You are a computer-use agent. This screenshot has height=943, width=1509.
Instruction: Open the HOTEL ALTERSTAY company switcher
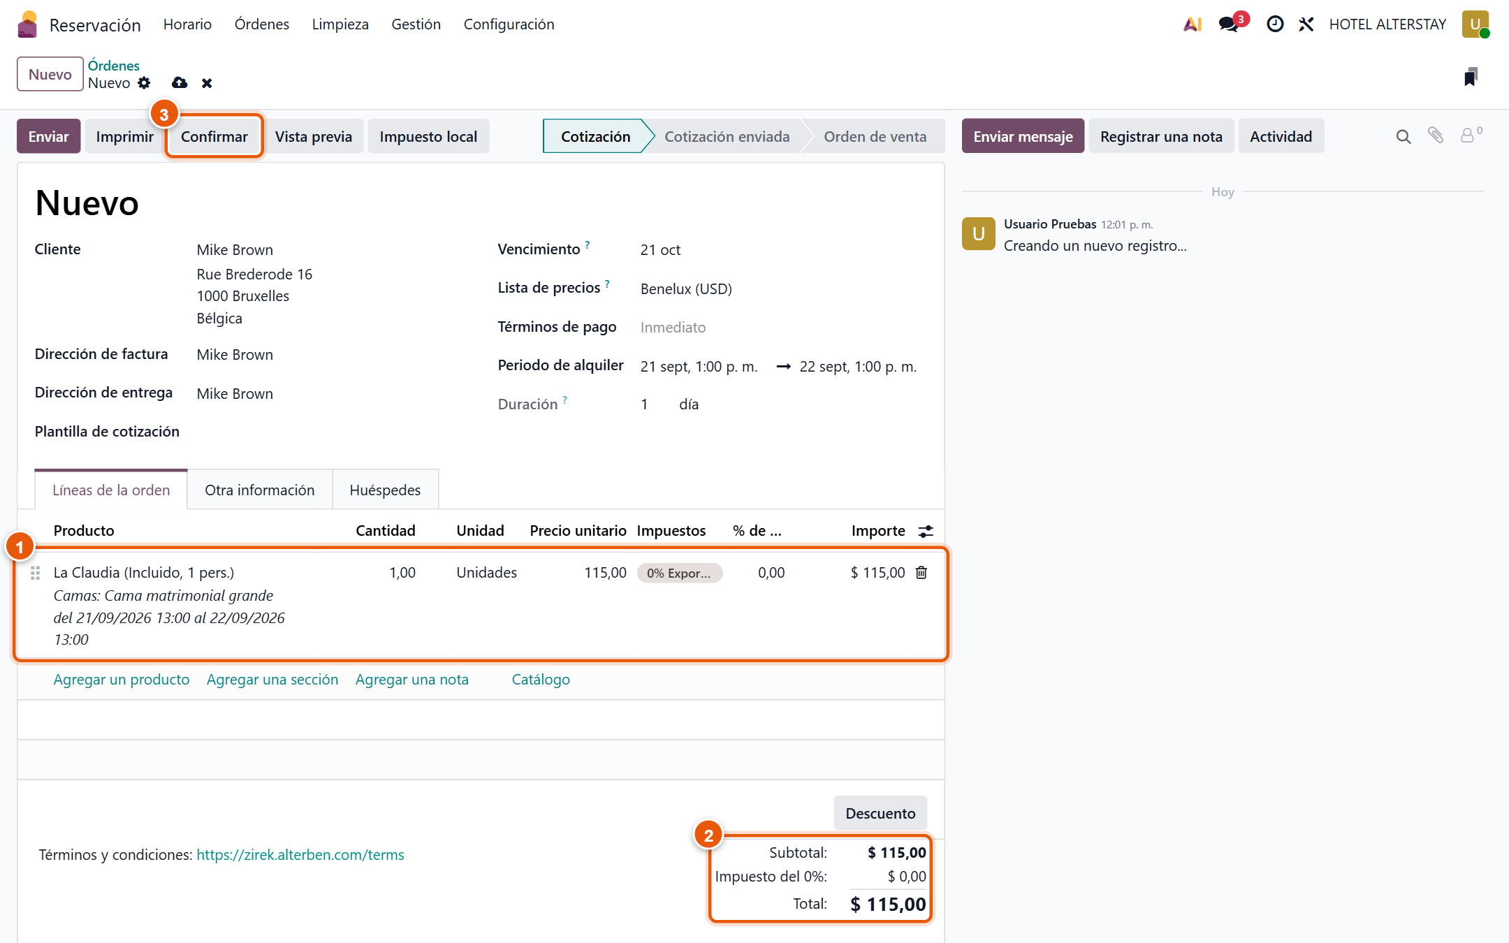coord(1387,24)
